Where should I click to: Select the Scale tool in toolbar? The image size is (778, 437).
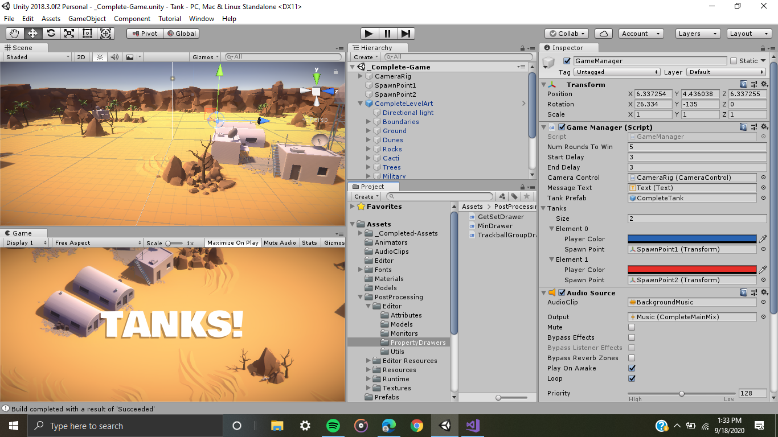[x=69, y=34]
